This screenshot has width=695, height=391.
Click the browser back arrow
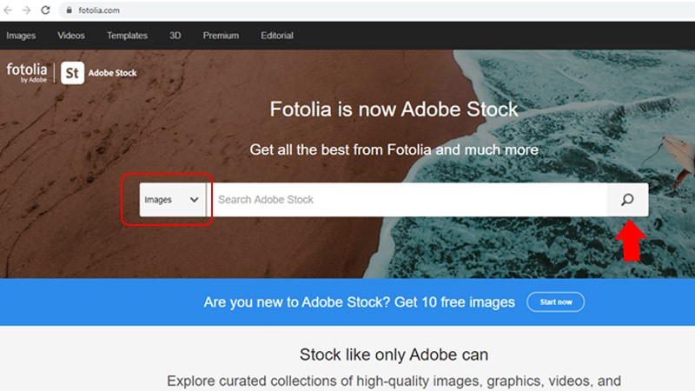[x=8, y=10]
